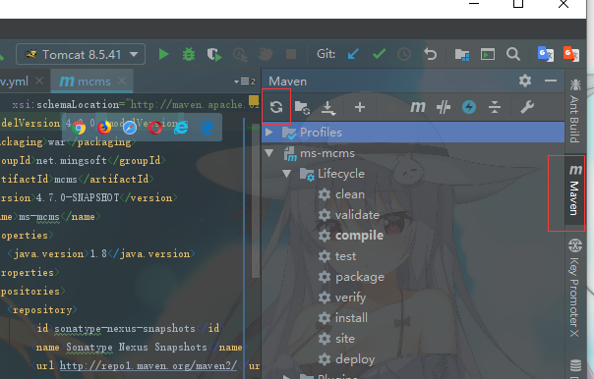Generate sources and update folders
Viewport: 594px width, 379px height.
coord(302,107)
